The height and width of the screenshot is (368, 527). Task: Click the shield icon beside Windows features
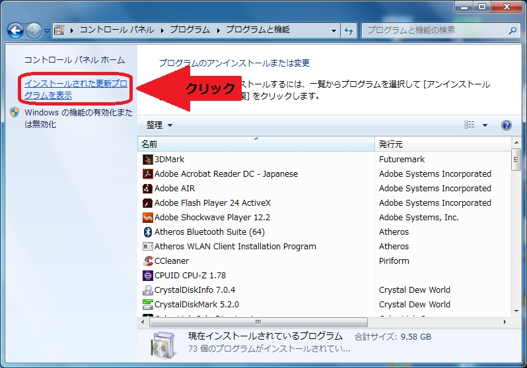pos(15,112)
